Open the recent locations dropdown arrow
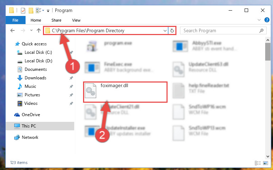The width and height of the screenshot is (273, 170). (x=31, y=30)
